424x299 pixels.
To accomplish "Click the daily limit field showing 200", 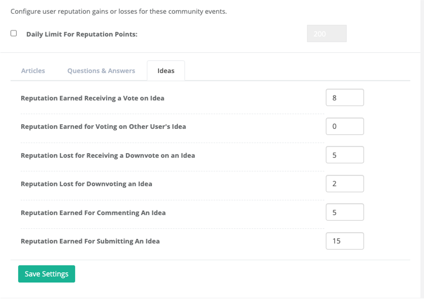I will [x=326, y=34].
